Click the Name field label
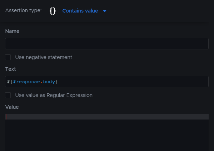214x151 pixels. pos(12,31)
